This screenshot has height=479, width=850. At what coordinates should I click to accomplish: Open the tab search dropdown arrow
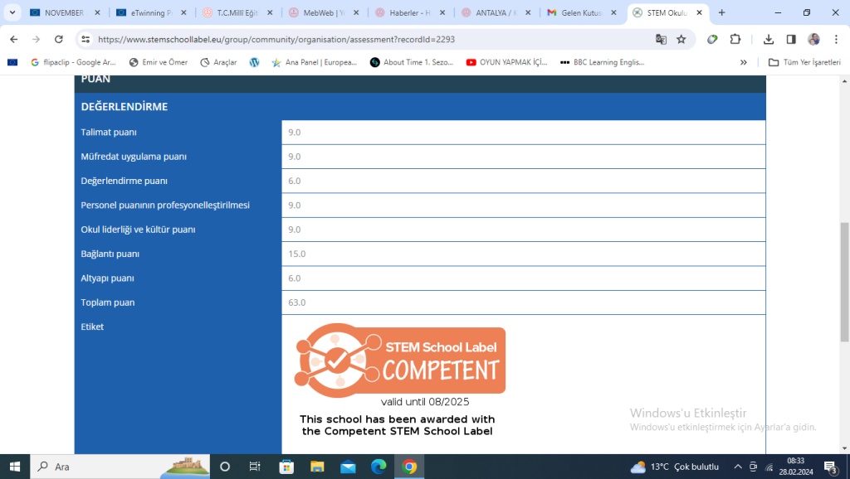12,12
